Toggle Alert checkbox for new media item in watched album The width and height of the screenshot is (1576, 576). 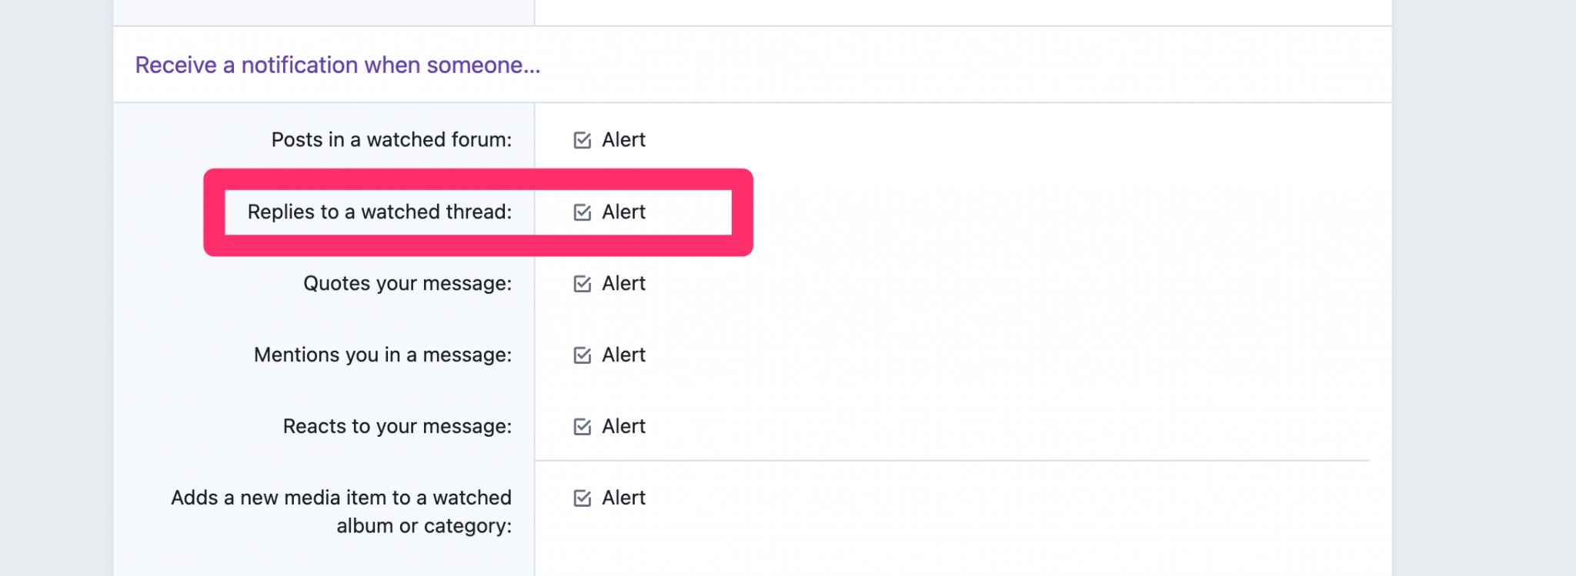(583, 498)
